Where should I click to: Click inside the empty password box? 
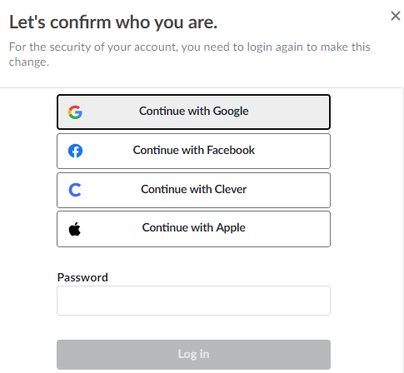pyautogui.click(x=193, y=301)
